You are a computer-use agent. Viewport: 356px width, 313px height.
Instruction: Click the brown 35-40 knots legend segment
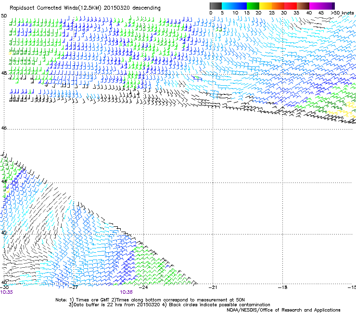303,6
